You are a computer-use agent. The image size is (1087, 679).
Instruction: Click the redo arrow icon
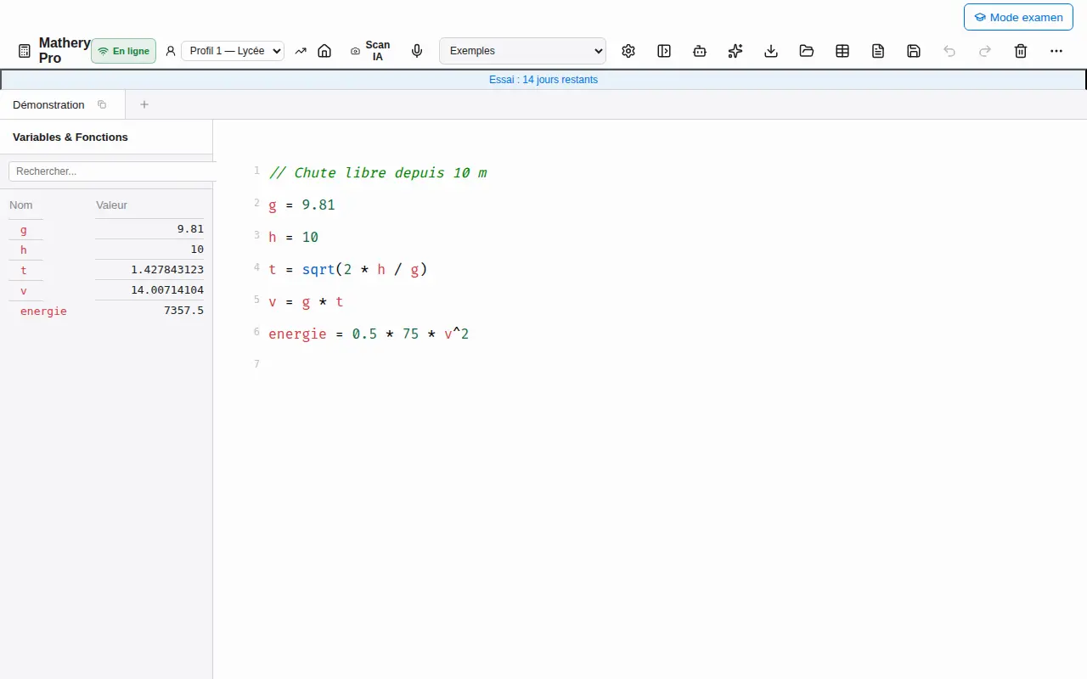point(985,51)
